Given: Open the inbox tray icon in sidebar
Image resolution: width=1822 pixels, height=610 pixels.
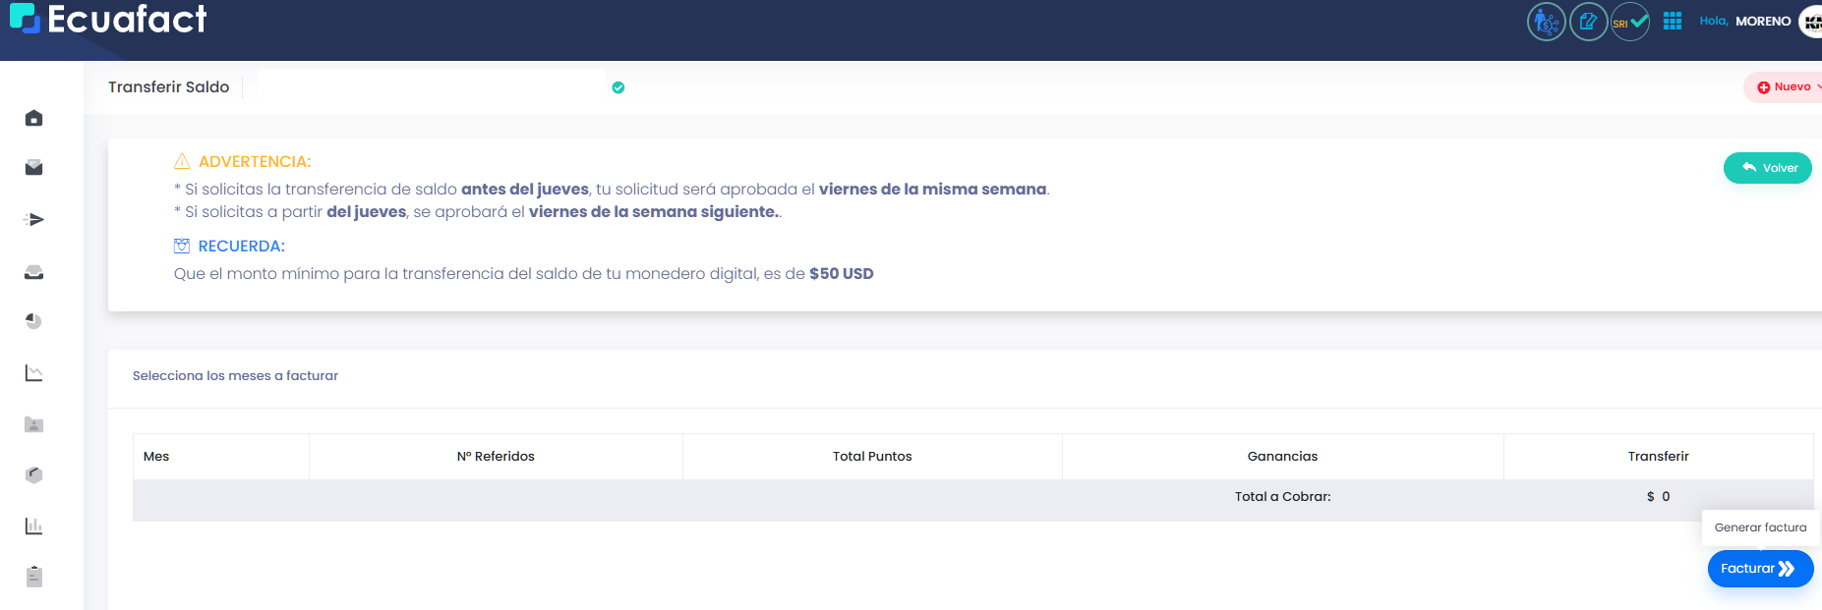Looking at the screenshot, I should 33,272.
